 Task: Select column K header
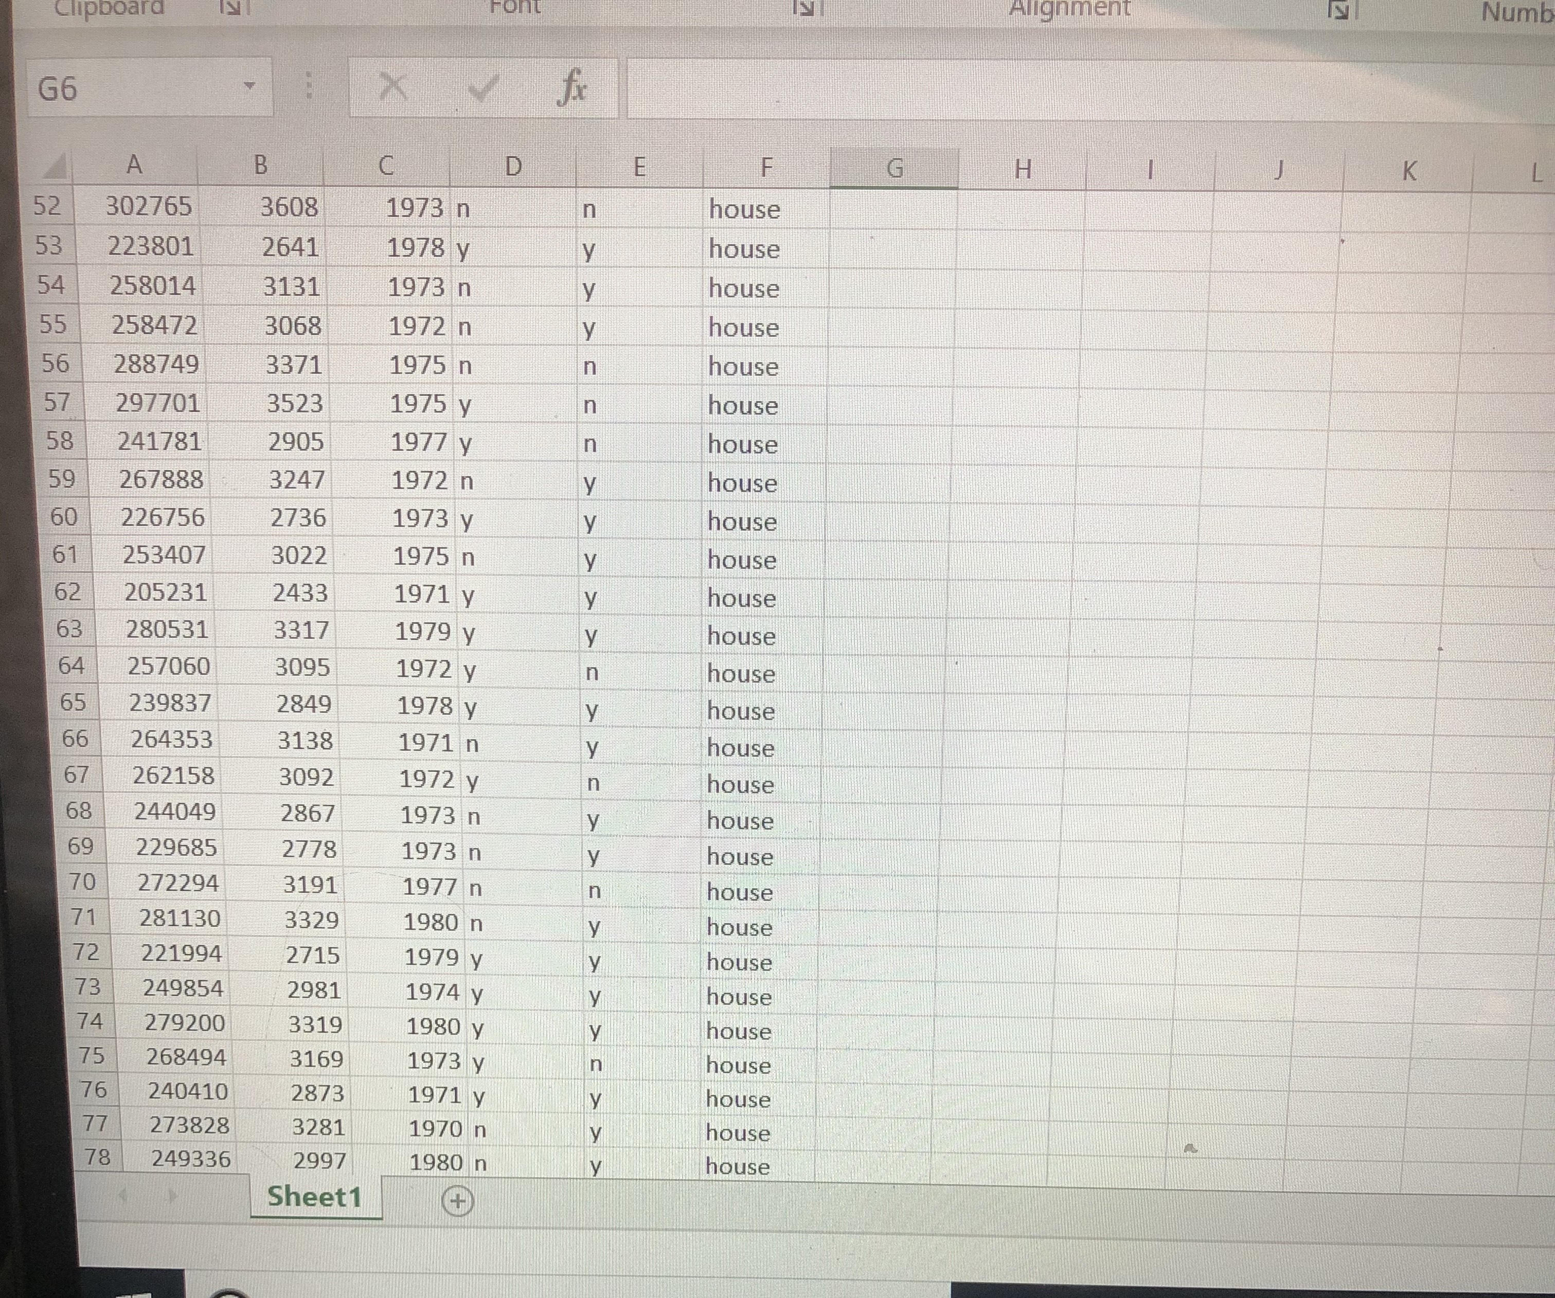1408,172
